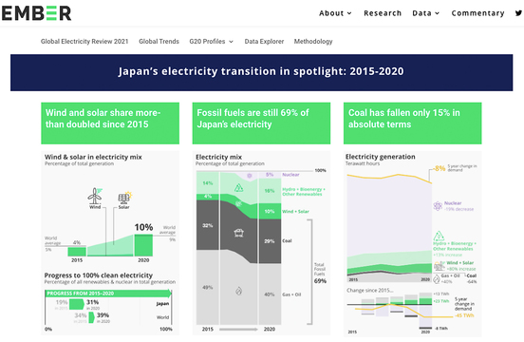This screenshot has width=524, height=342.
Task: Click the 'Coal has fallen only 15%' header
Action: pos(412,123)
